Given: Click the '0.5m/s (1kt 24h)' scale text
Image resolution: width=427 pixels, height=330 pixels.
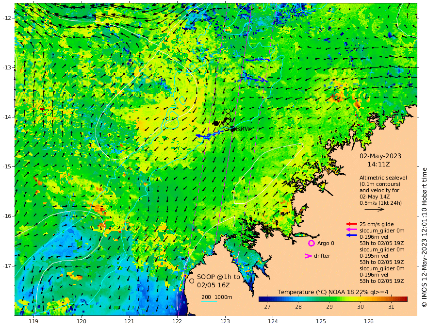Looking at the screenshot, I should point(380,203).
